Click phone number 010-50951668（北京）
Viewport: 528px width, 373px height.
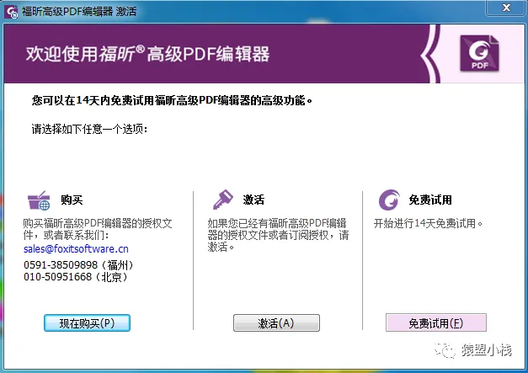point(76,277)
